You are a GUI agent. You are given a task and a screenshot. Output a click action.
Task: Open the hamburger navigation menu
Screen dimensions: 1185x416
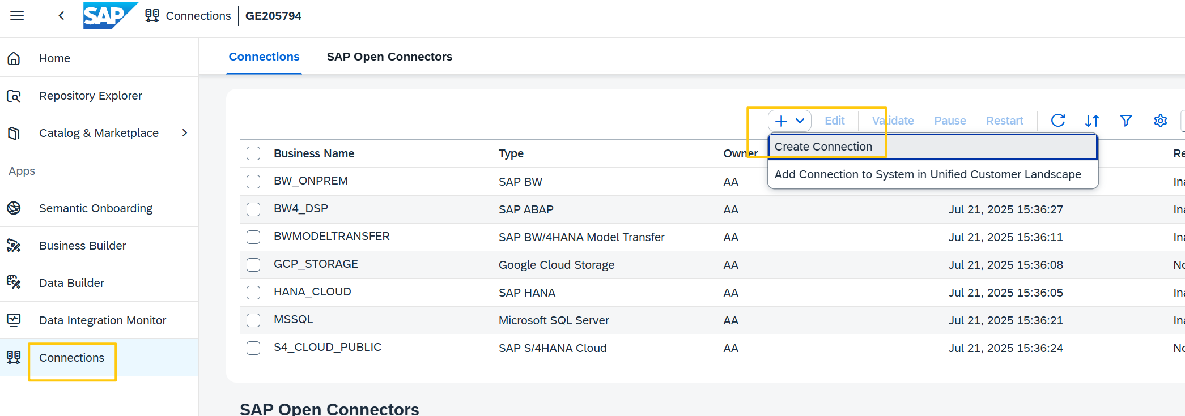click(x=17, y=16)
